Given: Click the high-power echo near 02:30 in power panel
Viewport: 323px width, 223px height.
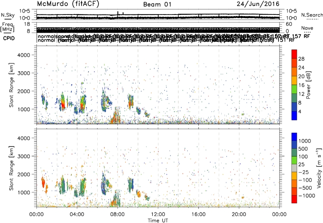Looking at the screenshot, I should click(x=63, y=102).
